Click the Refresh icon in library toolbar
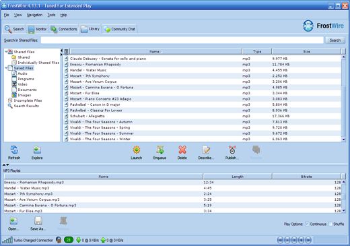Image resolution: width=350 pixels, height=246 pixels. click(x=14, y=150)
